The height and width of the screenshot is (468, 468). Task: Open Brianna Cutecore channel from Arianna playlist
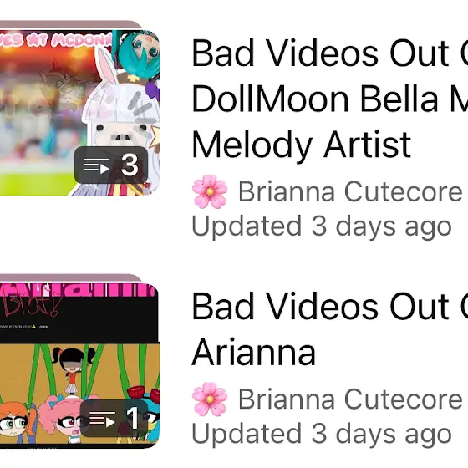point(350,399)
